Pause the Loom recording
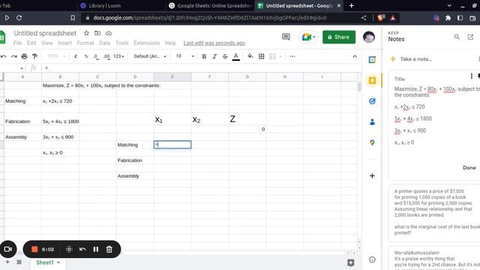The image size is (480, 270). click(x=96, y=249)
